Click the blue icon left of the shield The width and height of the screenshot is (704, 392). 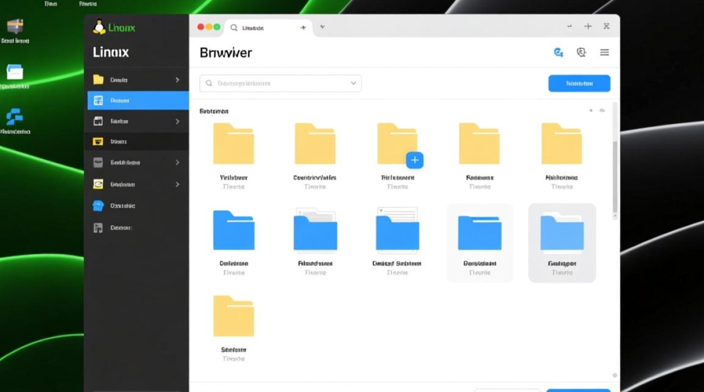[558, 52]
